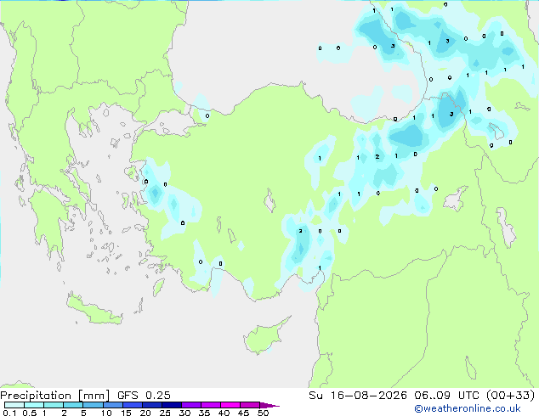Screen dimensions: 539x416
Task: Click legend scale value '30'
Action: coord(184,413)
